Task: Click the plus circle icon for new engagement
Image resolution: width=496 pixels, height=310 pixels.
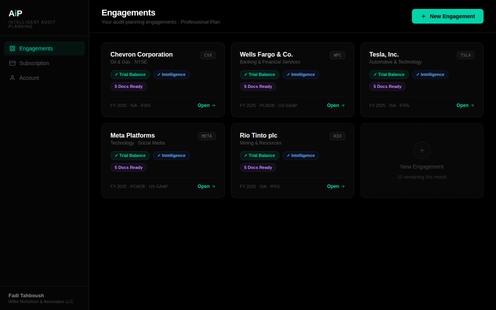Action: [x=422, y=150]
